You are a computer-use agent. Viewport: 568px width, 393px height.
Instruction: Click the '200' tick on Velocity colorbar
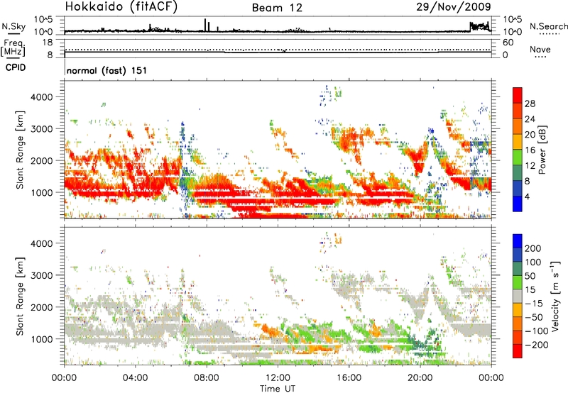[533, 248]
